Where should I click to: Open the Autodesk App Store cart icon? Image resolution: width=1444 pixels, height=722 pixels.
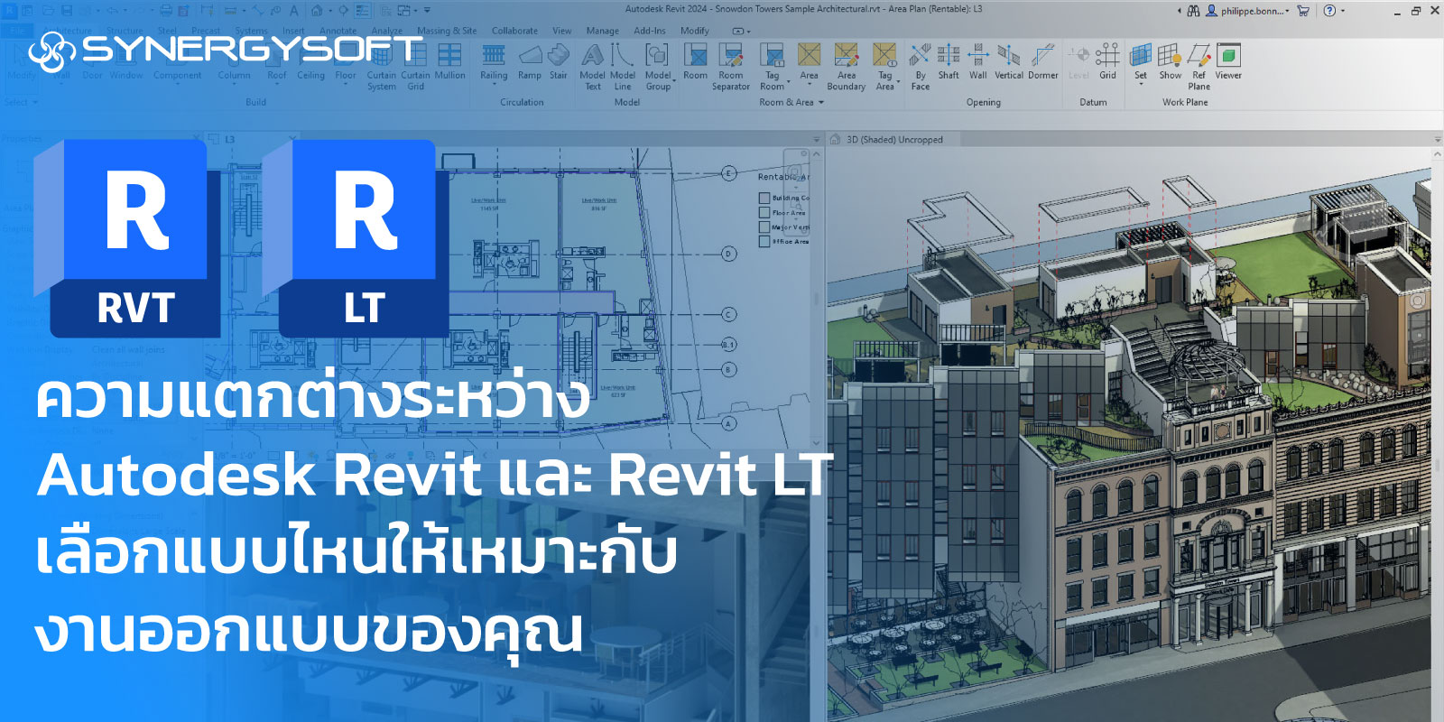click(1303, 11)
